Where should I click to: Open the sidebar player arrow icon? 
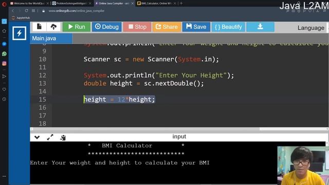(x=4, y=77)
